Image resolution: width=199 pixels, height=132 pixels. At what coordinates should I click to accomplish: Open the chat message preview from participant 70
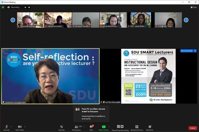click(x=91, y=114)
